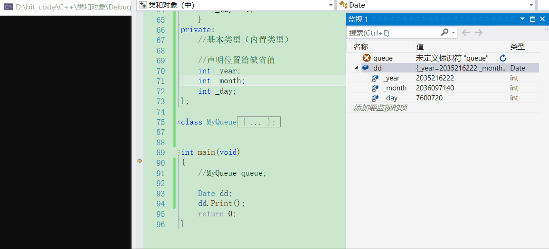549x249 pixels.
Task: Click the value 2035216222 of _year
Action: pyautogui.click(x=435, y=78)
